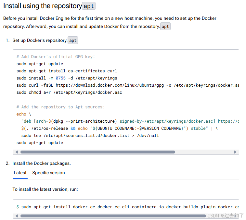Screen dimensions: 246x220
Task: Click the apt badge beside 'Set up Docker's repository.'
Action: pyautogui.click(x=73, y=41)
